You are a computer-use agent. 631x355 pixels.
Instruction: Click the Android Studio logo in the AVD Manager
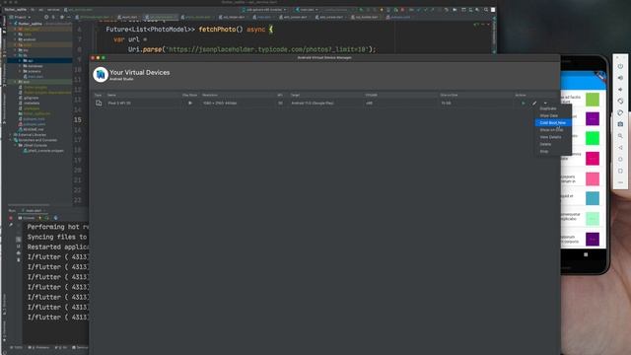pyautogui.click(x=101, y=75)
